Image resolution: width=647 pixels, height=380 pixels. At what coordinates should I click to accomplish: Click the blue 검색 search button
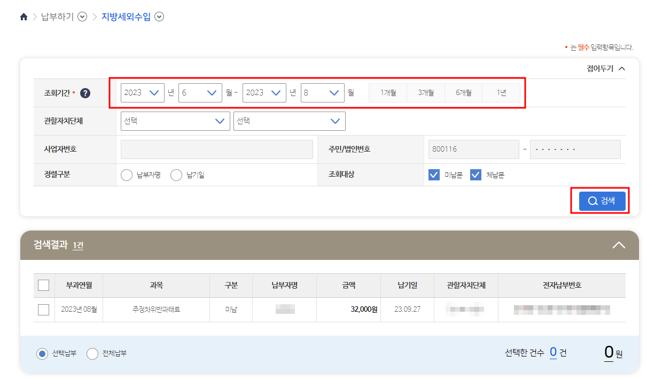[x=602, y=201]
